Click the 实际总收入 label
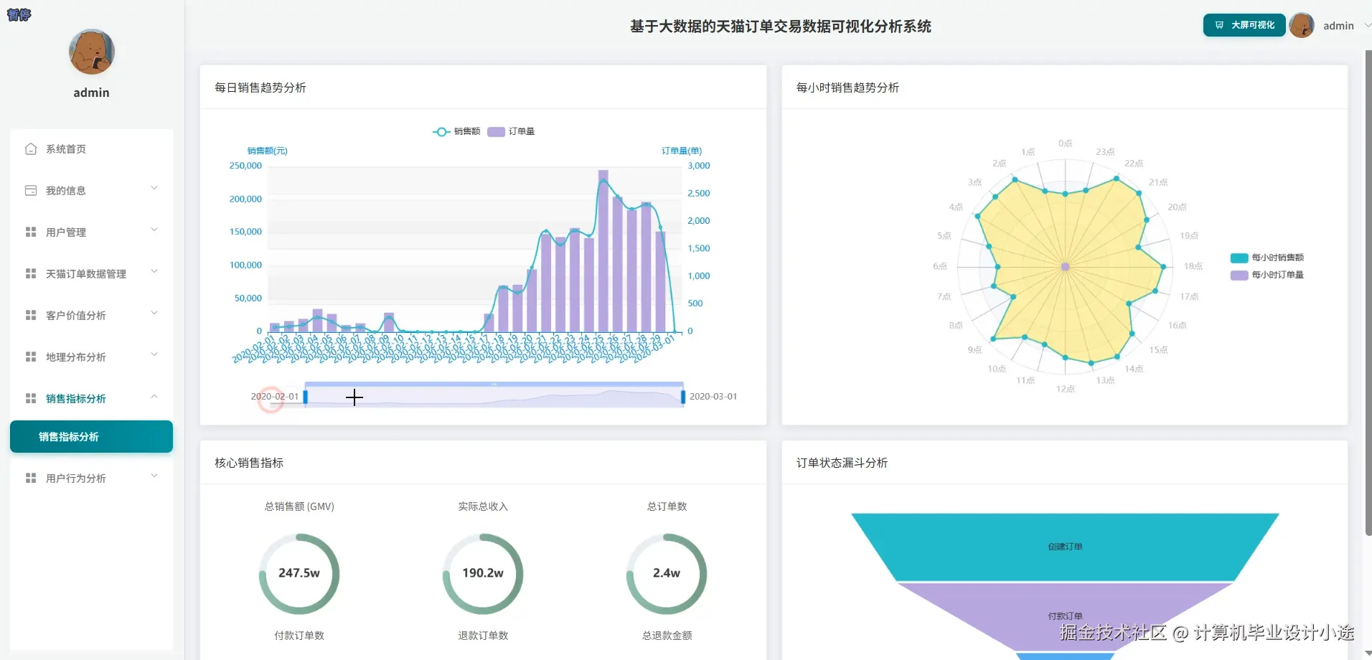The width and height of the screenshot is (1372, 660). pos(483,506)
